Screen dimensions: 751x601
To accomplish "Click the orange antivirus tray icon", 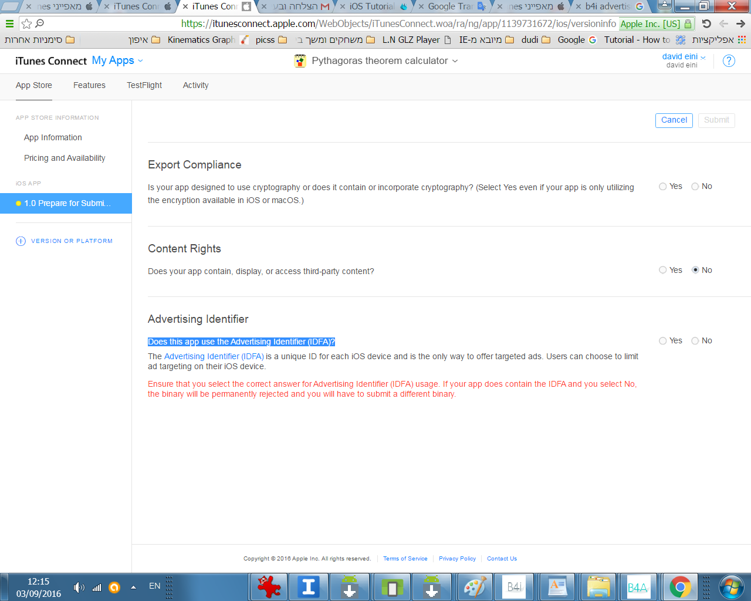I will pos(114,587).
